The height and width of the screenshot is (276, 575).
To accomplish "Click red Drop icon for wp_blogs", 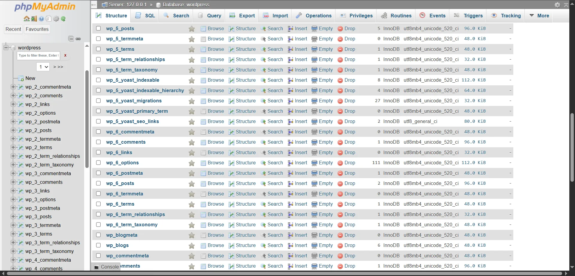I will (340, 246).
